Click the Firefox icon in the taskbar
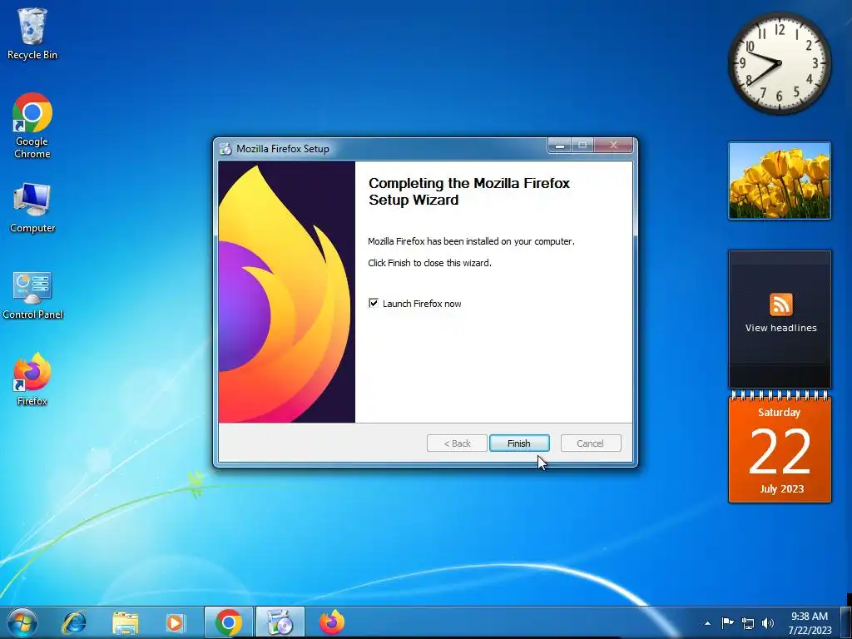The image size is (852, 639). coord(331,622)
